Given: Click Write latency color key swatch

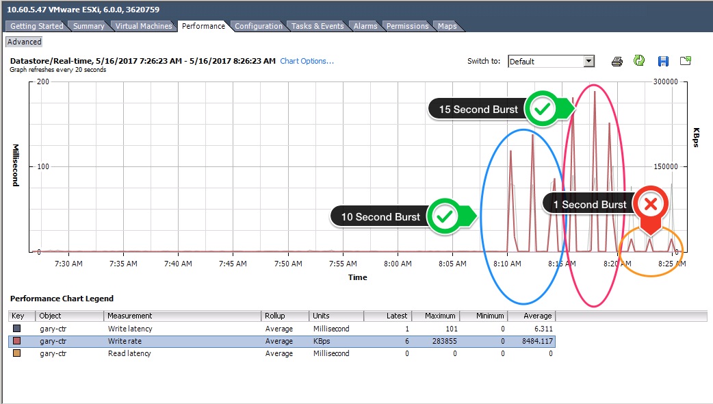Looking at the screenshot, I should (x=17, y=329).
